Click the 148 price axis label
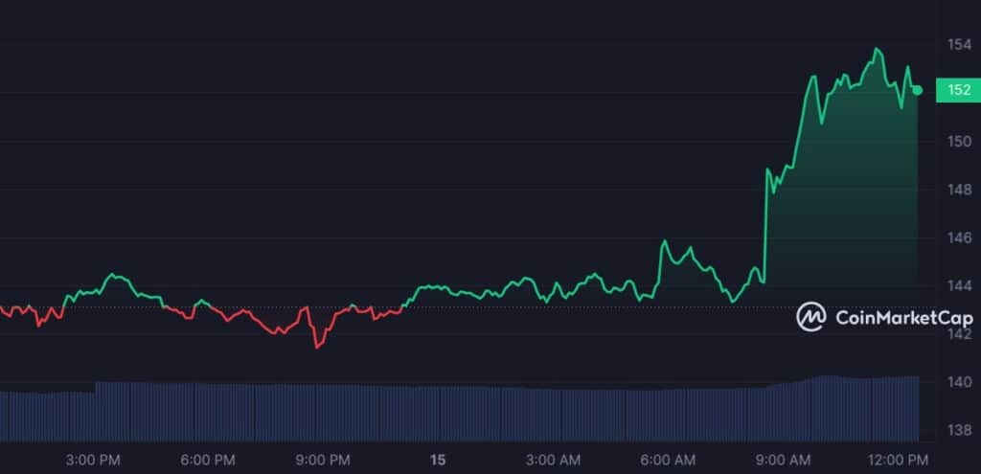981x474 pixels. (960, 190)
